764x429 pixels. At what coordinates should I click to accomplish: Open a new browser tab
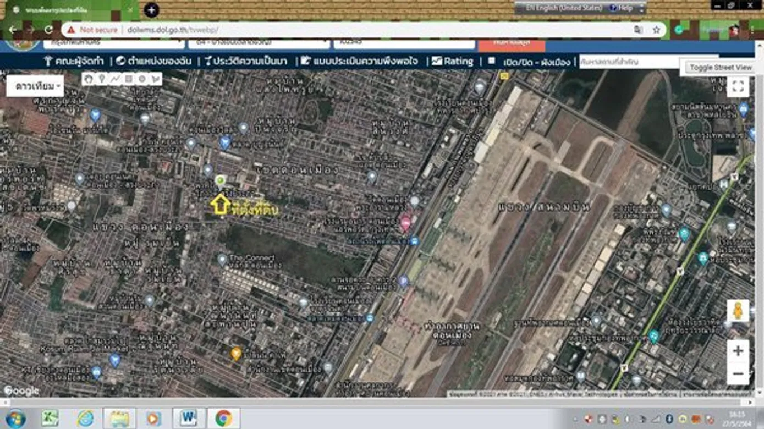151,9
